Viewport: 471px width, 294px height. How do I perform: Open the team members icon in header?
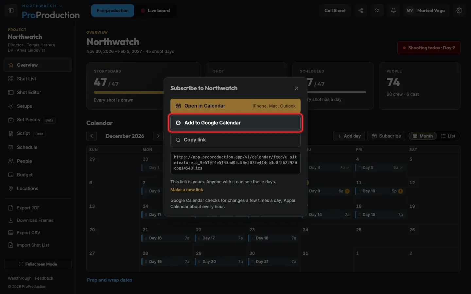(377, 10)
